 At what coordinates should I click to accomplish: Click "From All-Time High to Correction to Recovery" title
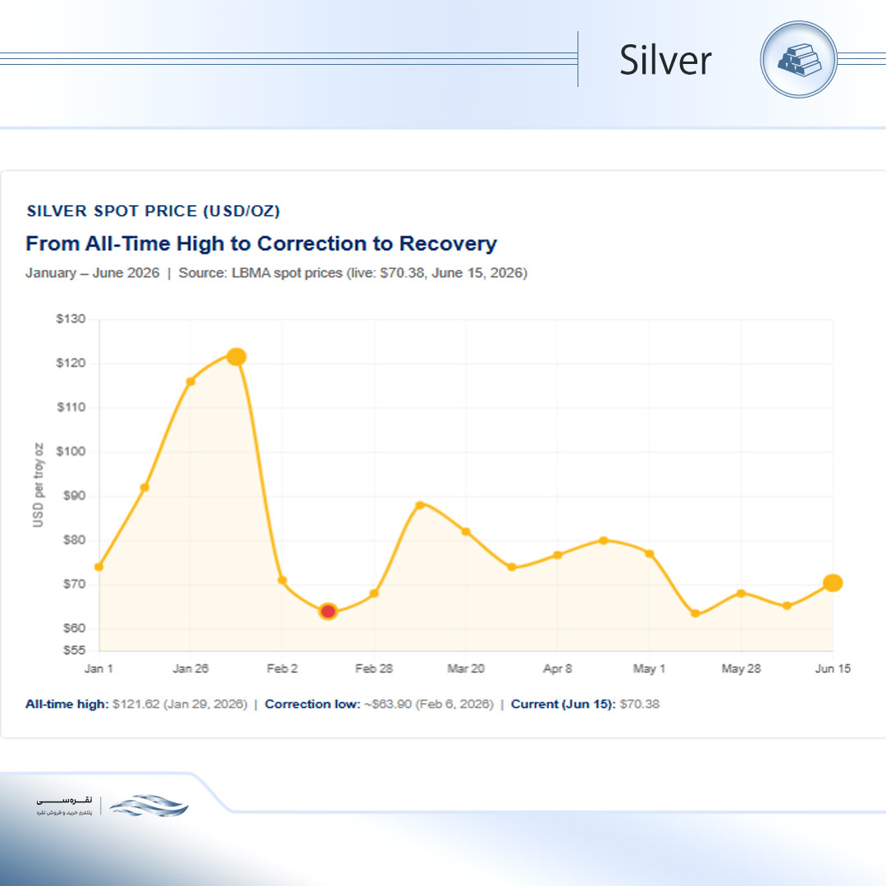[x=261, y=244]
